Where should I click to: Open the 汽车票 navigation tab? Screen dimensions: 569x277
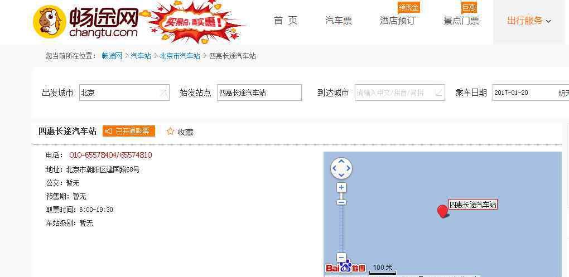[x=339, y=21]
